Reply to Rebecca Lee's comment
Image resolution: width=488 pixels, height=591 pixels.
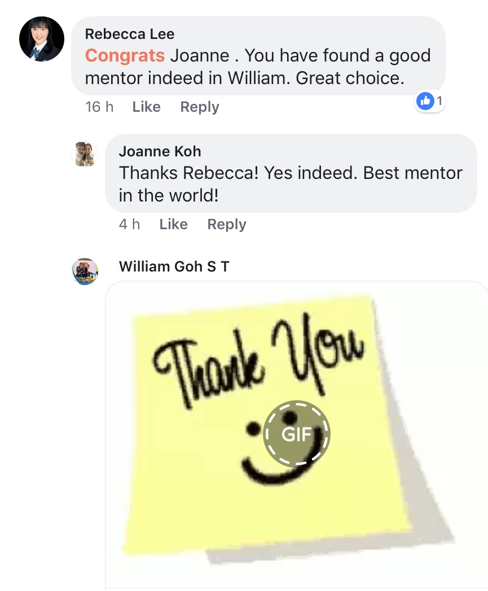[x=200, y=107]
